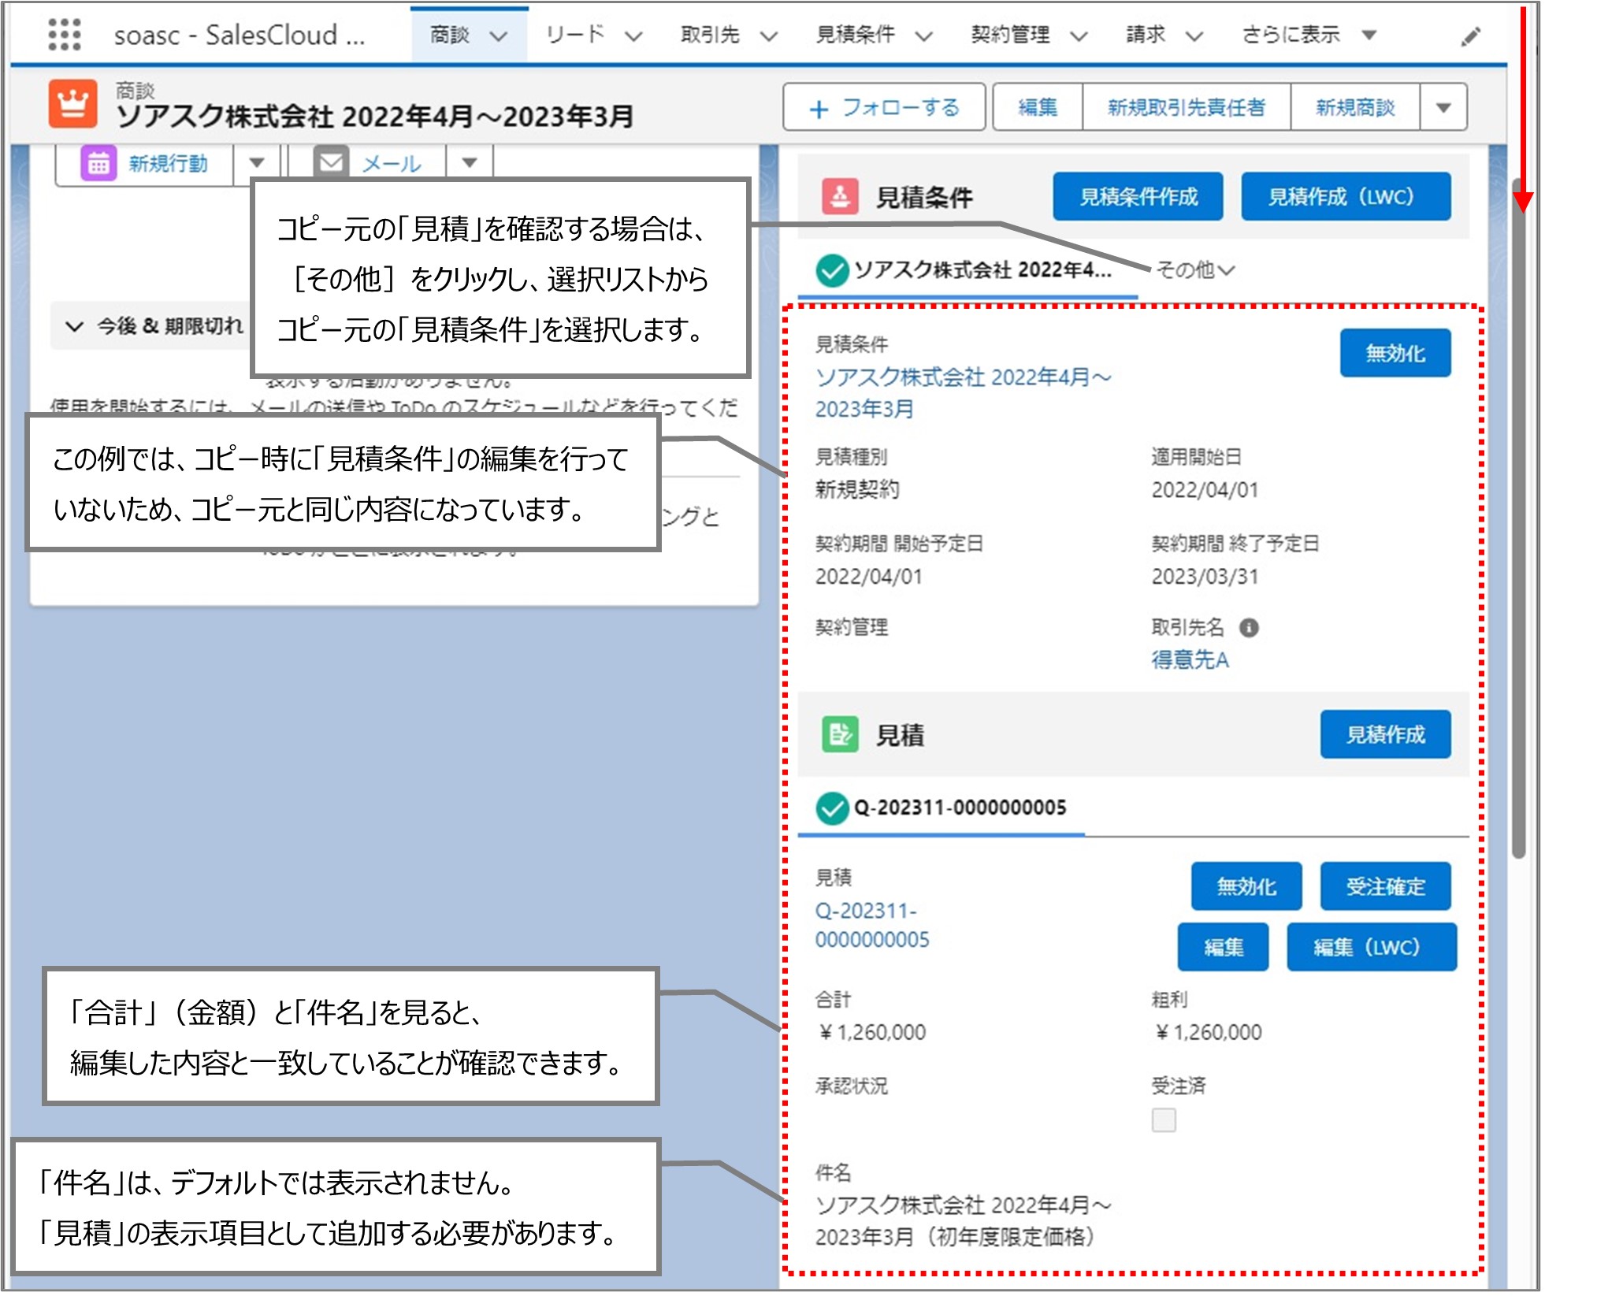1597x1296 pixels.
Task: Click the 適用開始日 value 2022/04/01
Action: pyautogui.click(x=1205, y=490)
